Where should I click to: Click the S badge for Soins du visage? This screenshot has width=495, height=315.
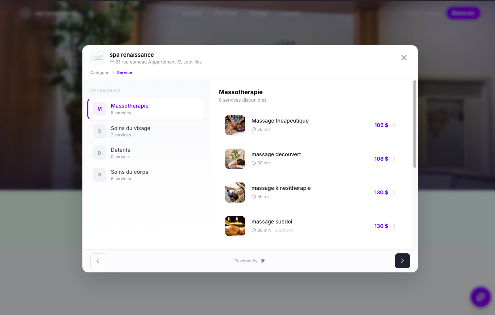point(100,131)
